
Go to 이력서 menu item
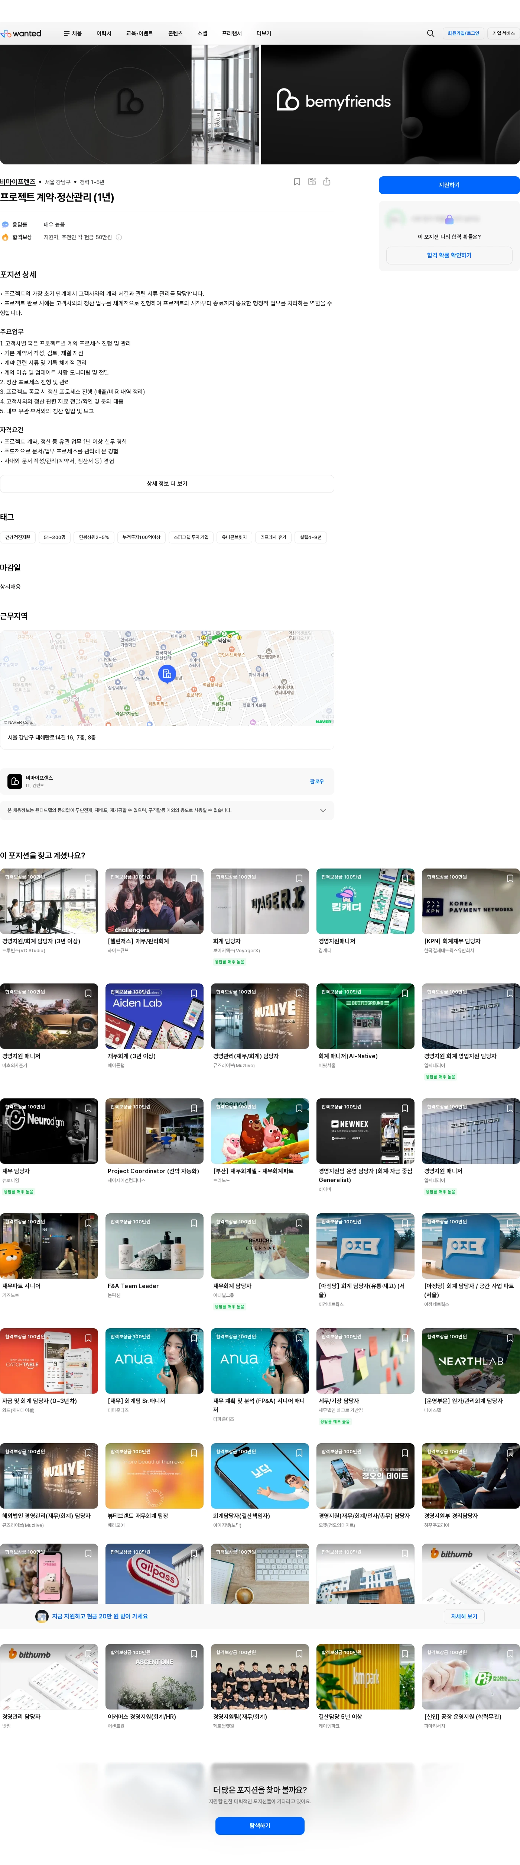point(104,33)
